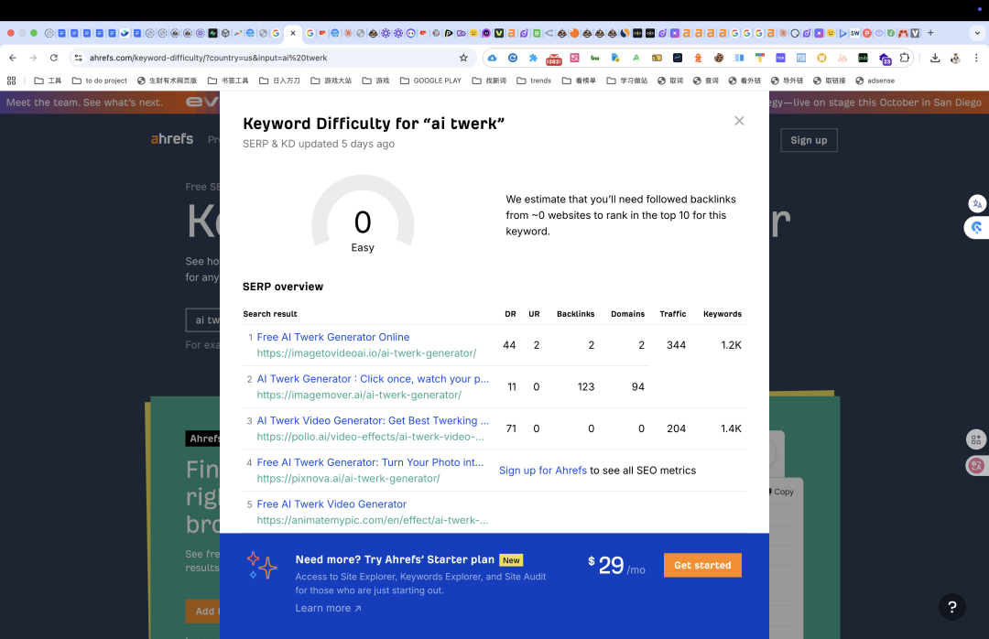Open the imagemover.ai URL link
Viewport: 989px width, 639px height.
359,395
